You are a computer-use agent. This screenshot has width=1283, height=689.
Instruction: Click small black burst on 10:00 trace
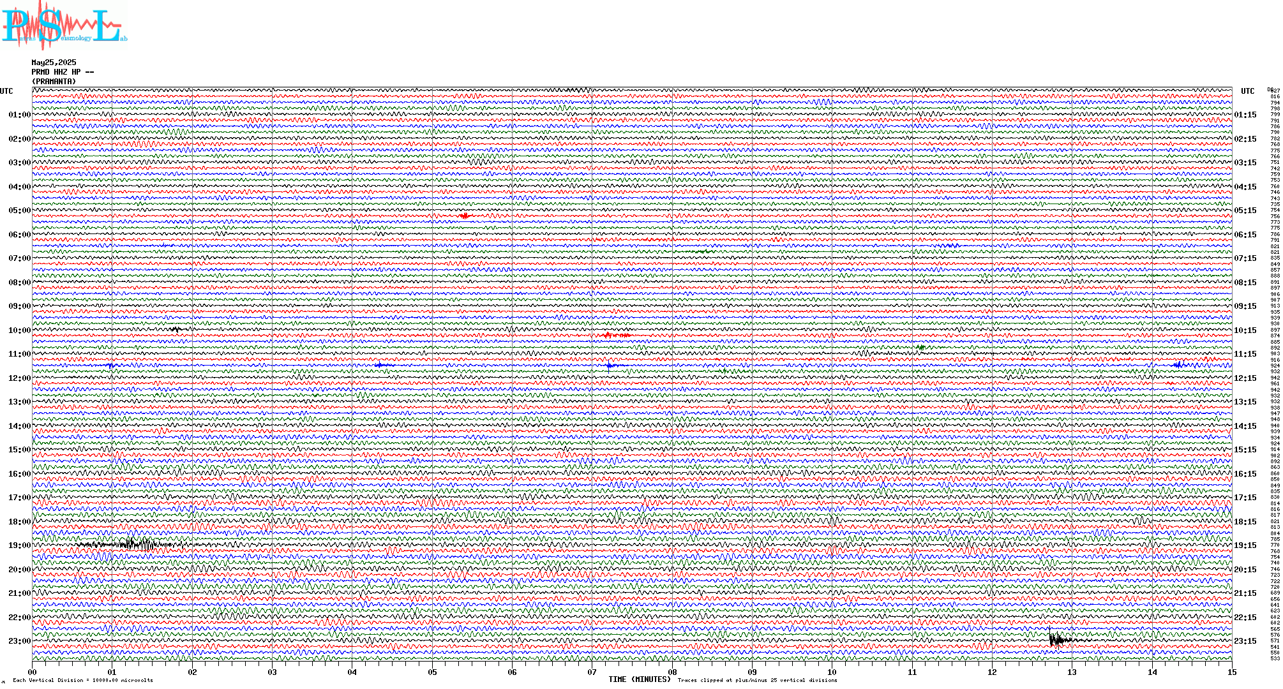(176, 329)
